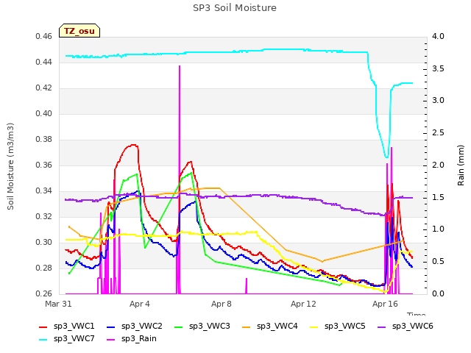
Task: Toggle sp3_VWC5 legend entry
Action: click(x=338, y=327)
